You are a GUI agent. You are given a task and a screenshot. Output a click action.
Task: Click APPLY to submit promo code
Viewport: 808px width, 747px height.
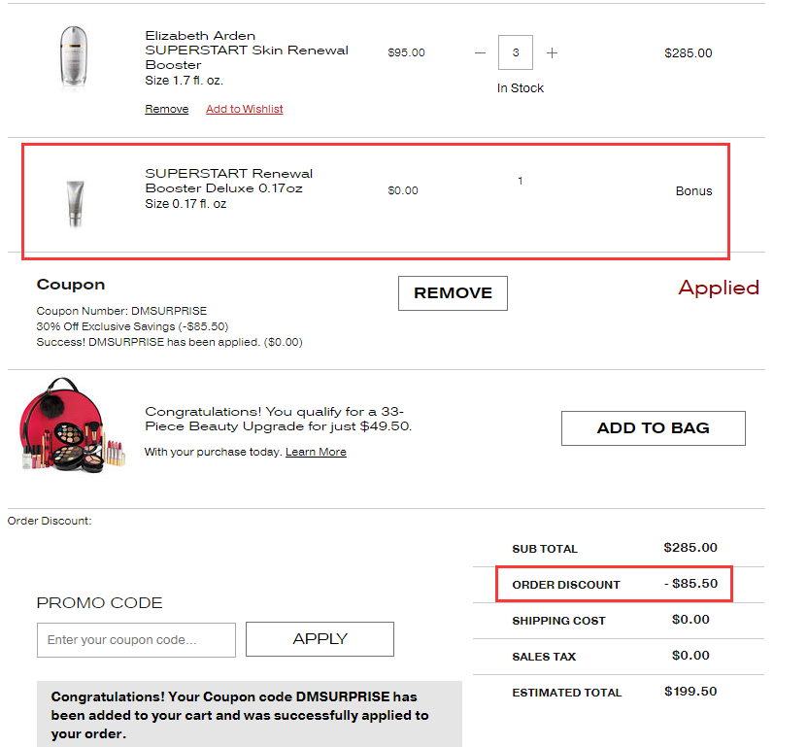pyautogui.click(x=320, y=639)
